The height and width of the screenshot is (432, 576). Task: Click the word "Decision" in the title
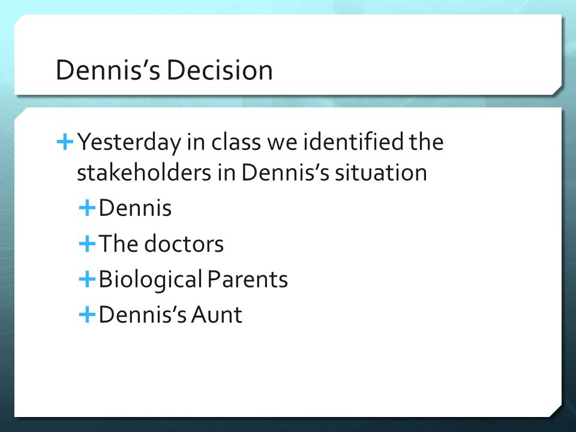click(x=220, y=70)
